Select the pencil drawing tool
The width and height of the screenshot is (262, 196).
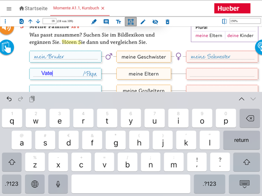click(143, 22)
